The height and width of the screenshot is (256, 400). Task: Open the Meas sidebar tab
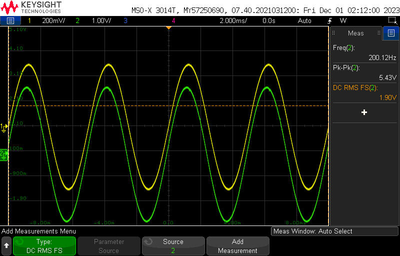click(356, 33)
